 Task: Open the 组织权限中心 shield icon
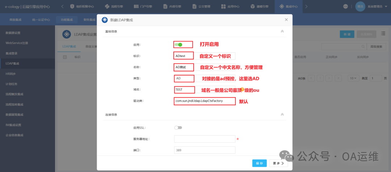coord(72,6)
